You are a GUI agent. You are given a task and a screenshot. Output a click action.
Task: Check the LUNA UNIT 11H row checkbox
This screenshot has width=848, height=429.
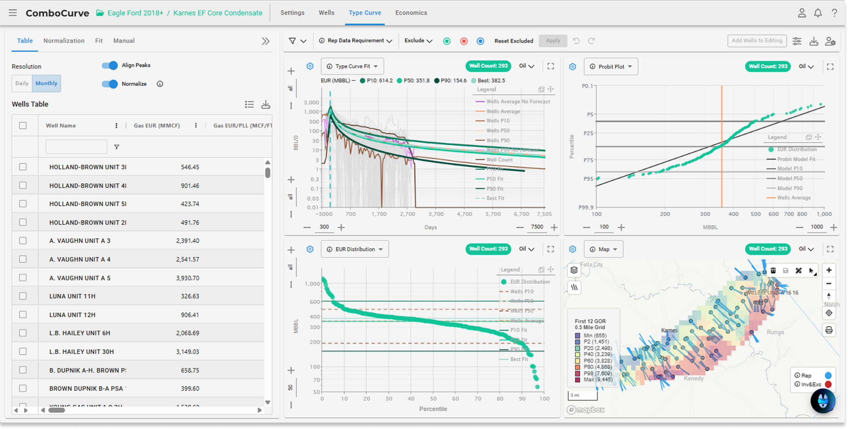[23, 296]
